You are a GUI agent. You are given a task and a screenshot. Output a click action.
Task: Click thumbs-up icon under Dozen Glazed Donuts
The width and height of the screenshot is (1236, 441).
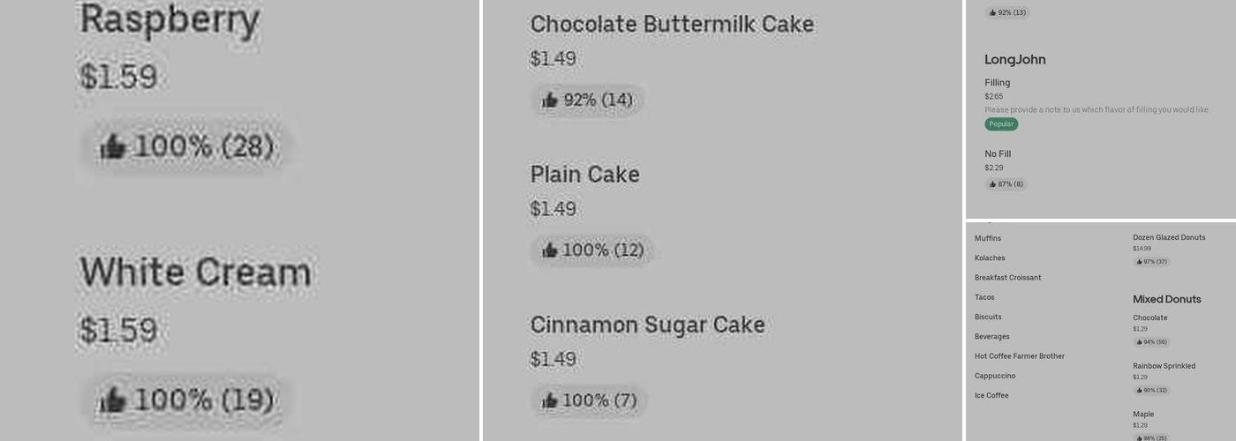pos(1139,262)
